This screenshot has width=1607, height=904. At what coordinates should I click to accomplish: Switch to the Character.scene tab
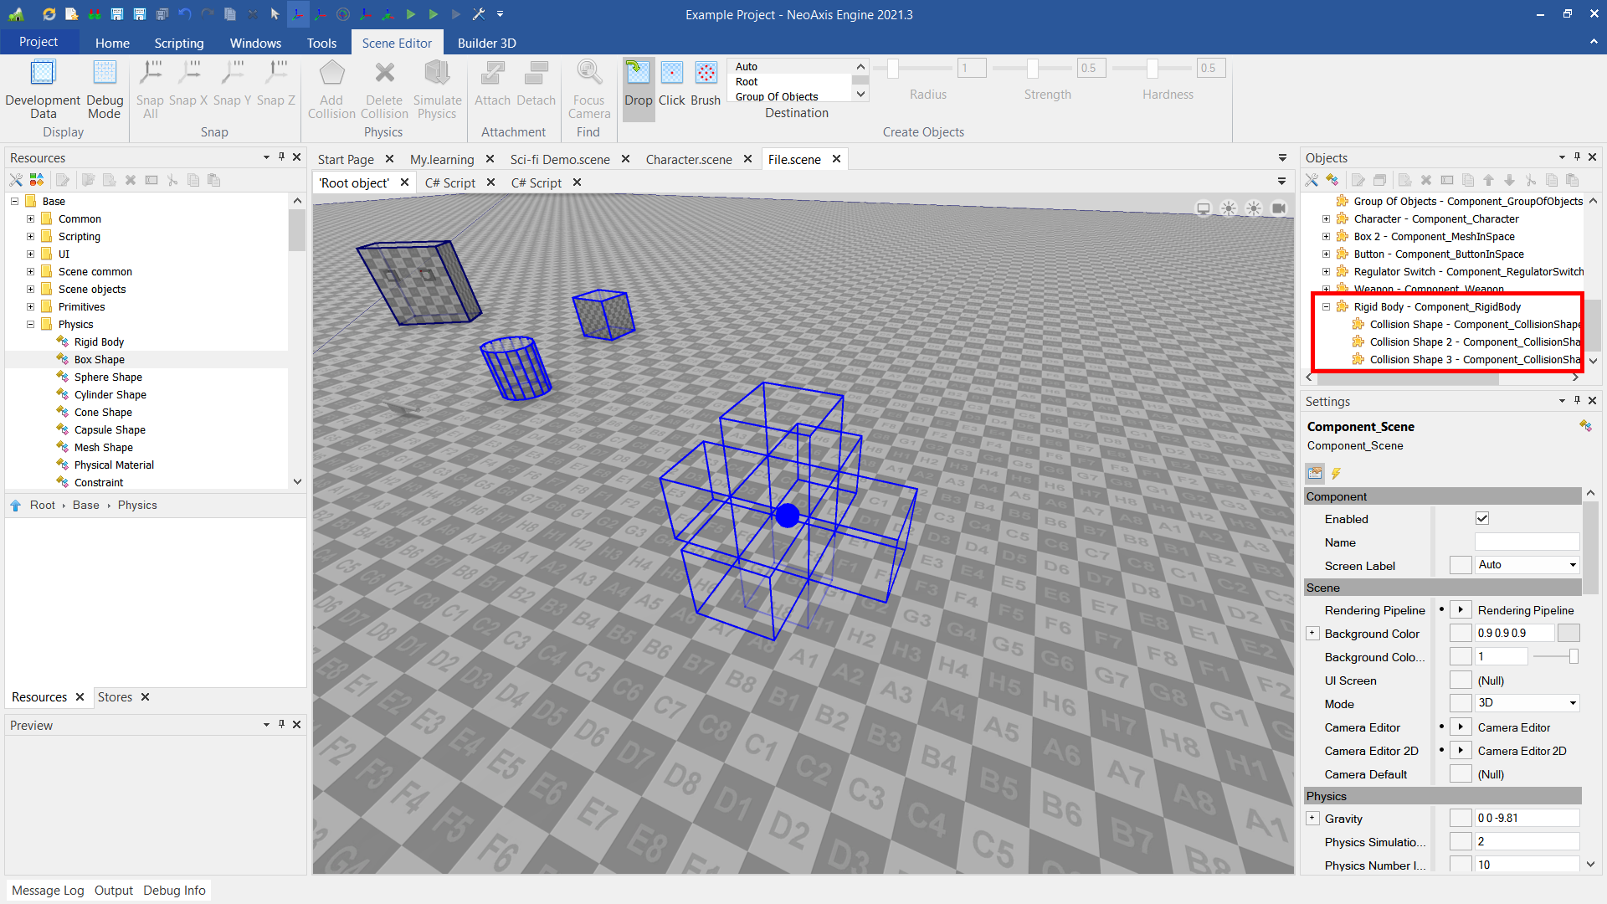tap(688, 159)
